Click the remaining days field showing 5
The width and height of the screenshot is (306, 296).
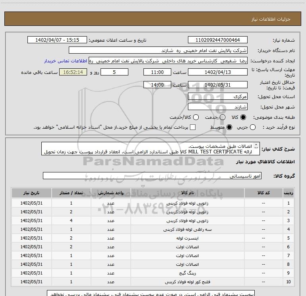[x=114, y=72]
